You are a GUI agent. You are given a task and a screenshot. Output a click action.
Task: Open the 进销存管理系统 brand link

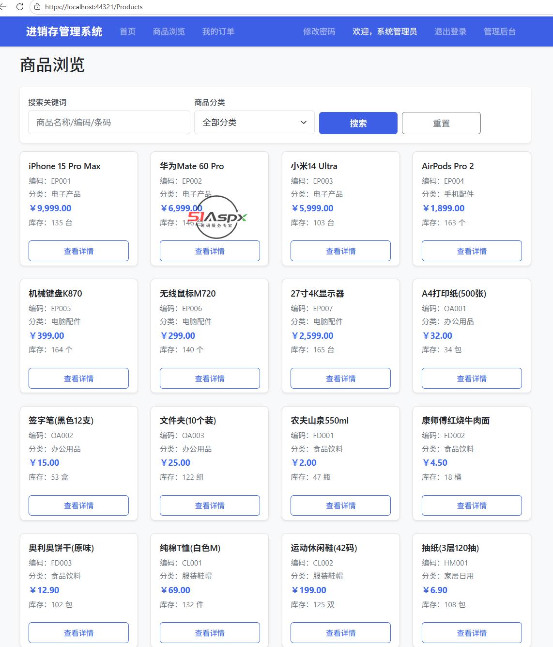(x=64, y=32)
